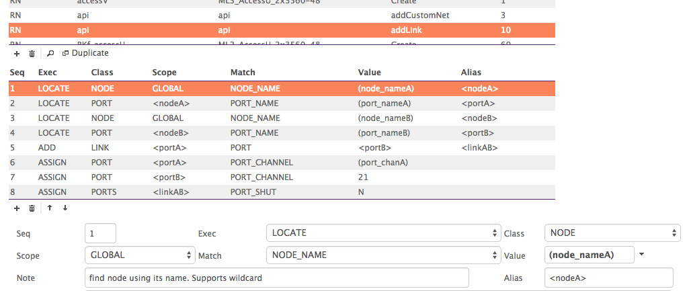Viewport: 687px width, 291px height.
Task: Move the selected step up with up arrow
Action: click(x=50, y=208)
